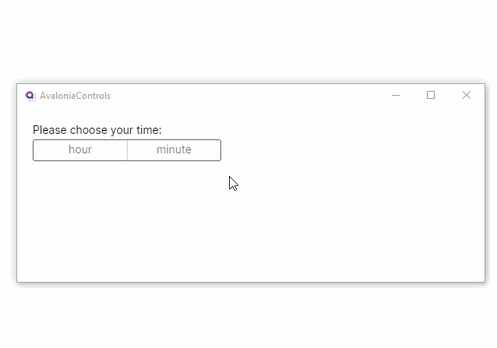Expand the time picker from the hour segment
Image resolution: width=497 pixels, height=348 pixels.
tap(80, 150)
